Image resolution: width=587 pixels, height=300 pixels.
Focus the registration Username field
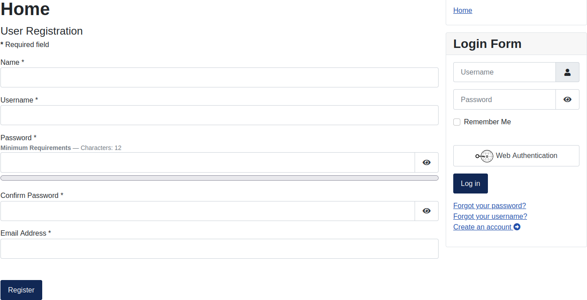coord(219,115)
